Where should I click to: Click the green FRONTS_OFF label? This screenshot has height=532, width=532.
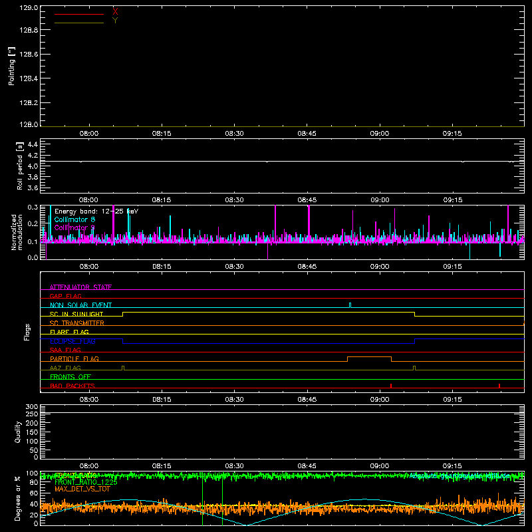[x=70, y=376]
